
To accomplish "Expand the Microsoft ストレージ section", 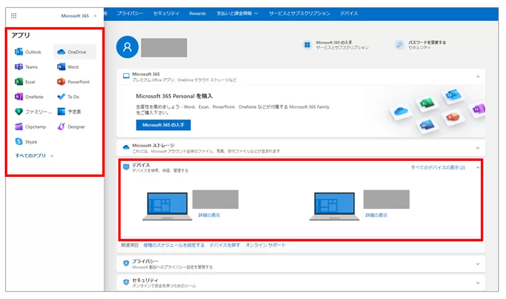I will pos(478,147).
